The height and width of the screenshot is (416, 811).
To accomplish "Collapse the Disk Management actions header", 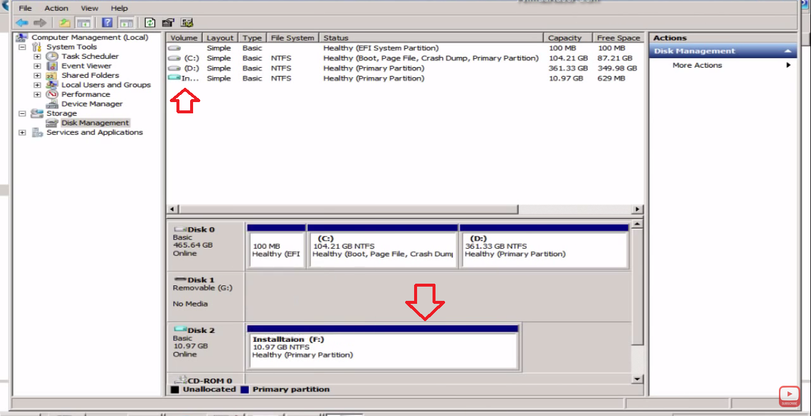I will [788, 51].
